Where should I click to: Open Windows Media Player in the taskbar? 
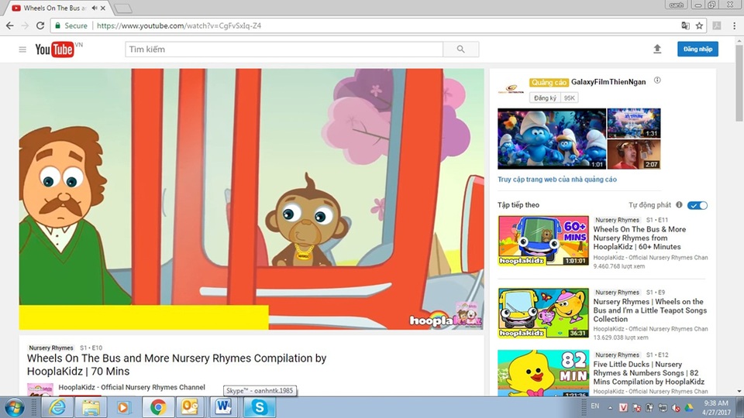click(123, 407)
